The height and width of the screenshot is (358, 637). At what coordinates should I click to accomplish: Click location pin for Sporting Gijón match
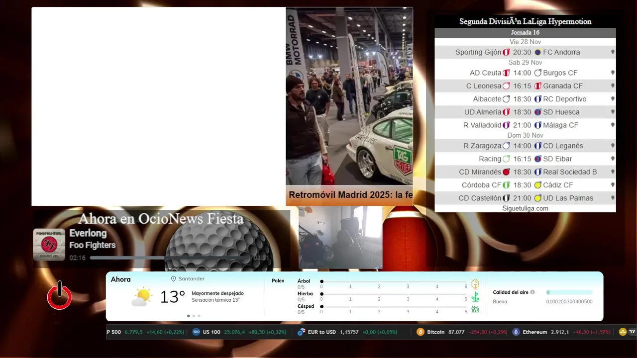coord(613,52)
